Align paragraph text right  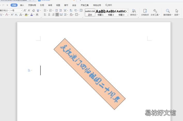53,14
